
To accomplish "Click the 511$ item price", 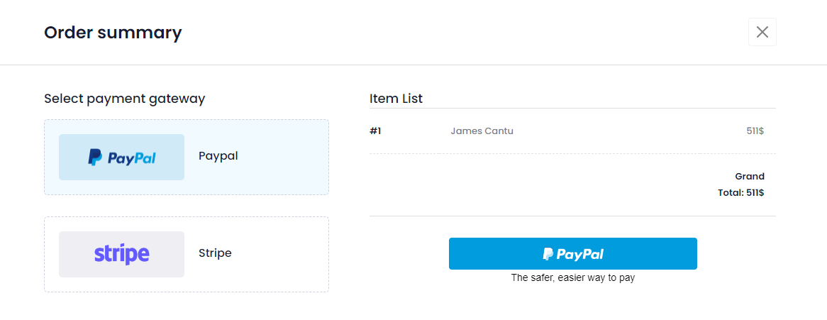I will [755, 131].
